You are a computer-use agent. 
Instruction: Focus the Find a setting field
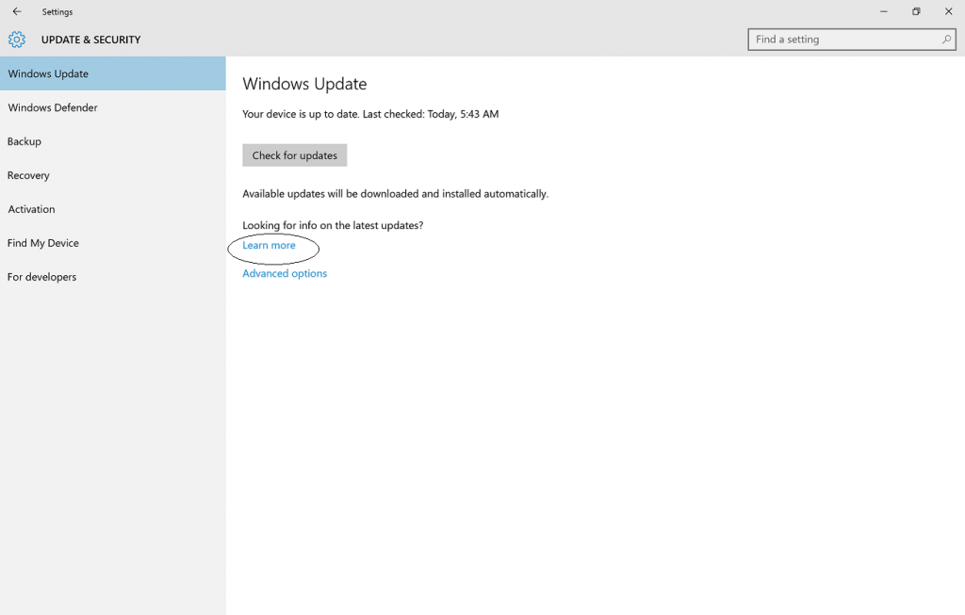pyautogui.click(x=852, y=40)
